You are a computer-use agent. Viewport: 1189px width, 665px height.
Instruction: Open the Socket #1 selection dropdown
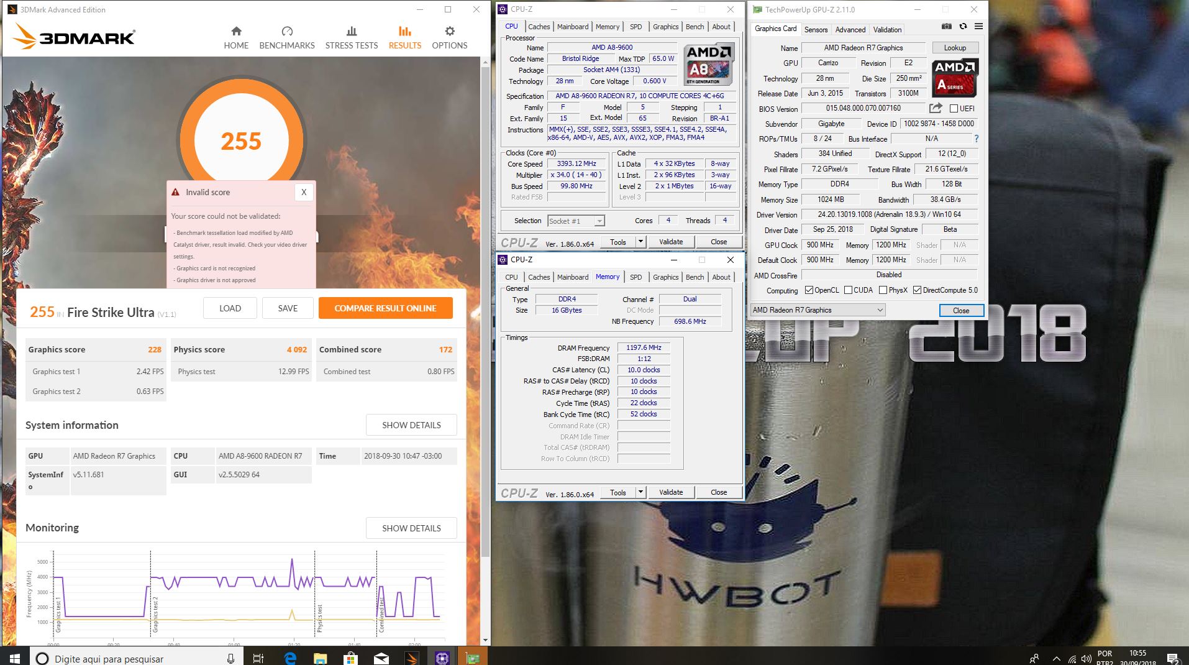coord(576,221)
